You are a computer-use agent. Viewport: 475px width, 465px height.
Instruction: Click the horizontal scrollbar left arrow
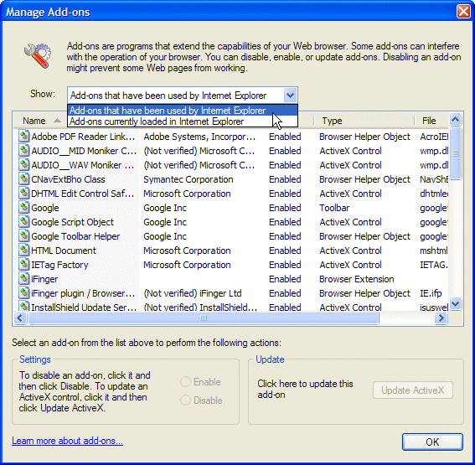click(20, 318)
